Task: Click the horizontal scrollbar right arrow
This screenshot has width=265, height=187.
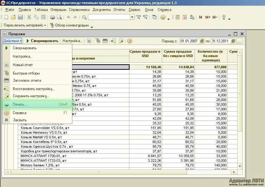Action: (x=234, y=172)
